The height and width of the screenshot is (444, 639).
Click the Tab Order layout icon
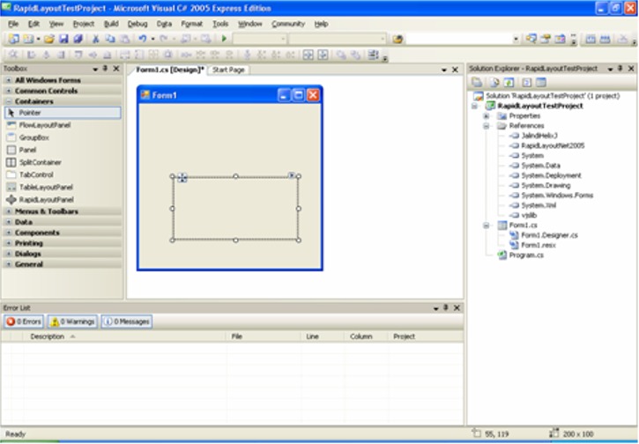pyautogui.click(x=373, y=55)
